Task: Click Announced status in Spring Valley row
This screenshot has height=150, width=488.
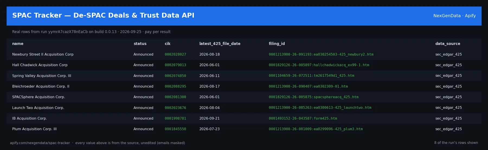Action: 143,76
